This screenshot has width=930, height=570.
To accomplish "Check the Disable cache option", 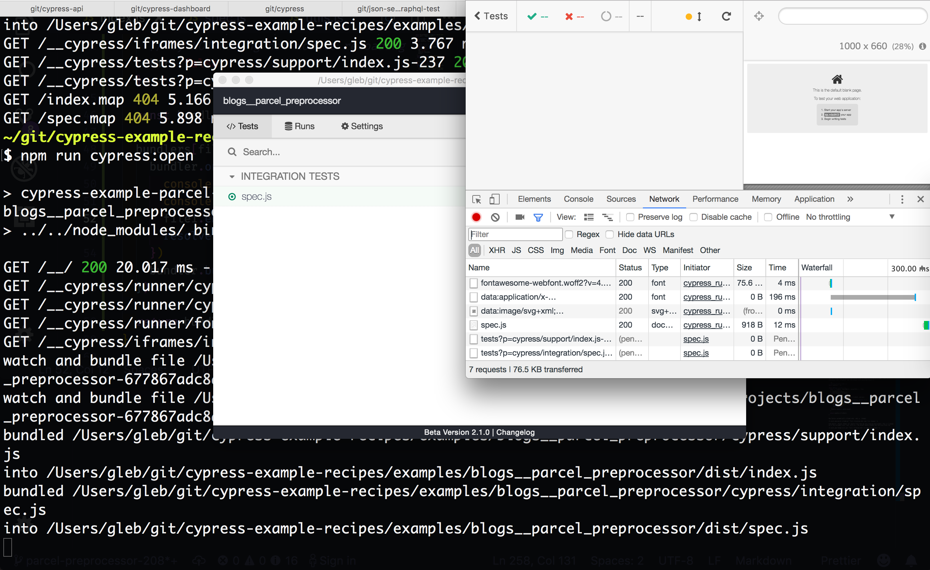I will click(x=694, y=217).
